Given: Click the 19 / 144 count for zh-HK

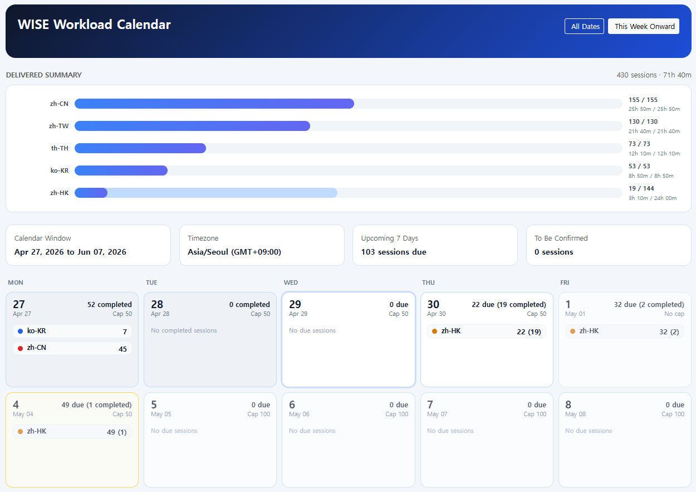Looking at the screenshot, I should (641, 189).
